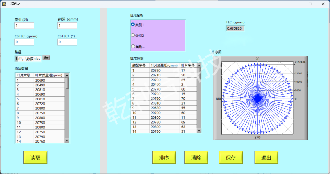Click the folder browse icon beside path
This screenshot has height=174, width=330.
(46, 58)
